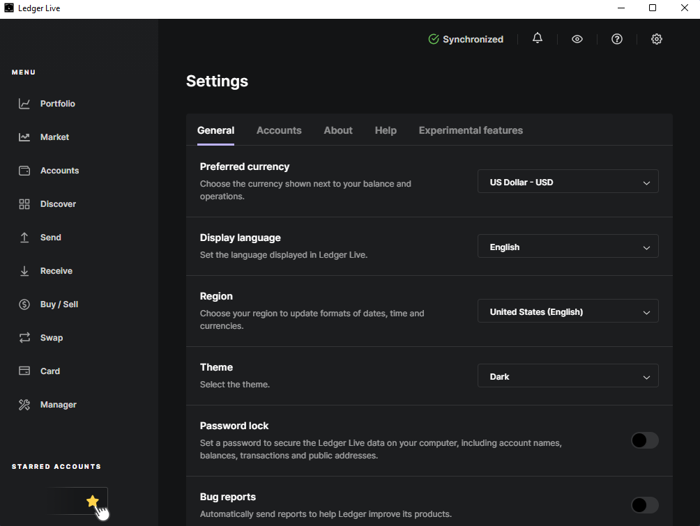The width and height of the screenshot is (700, 526).
Task: Turn on the Bug reports toggle
Action: (644, 505)
